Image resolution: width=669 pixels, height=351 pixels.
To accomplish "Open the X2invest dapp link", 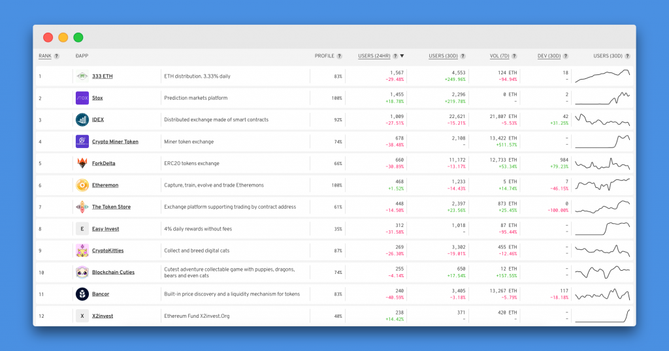I will (x=103, y=316).
